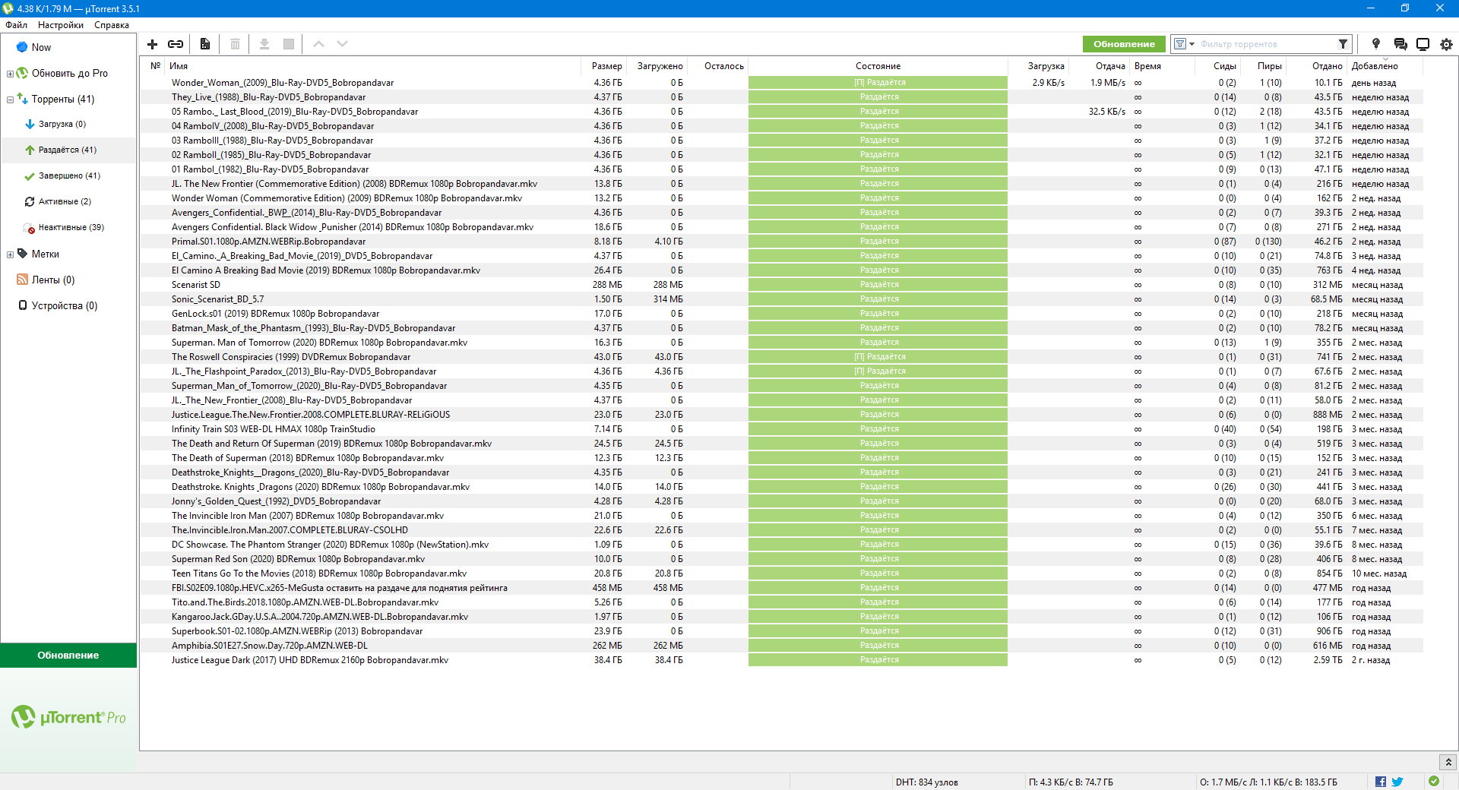
Task: Open Устройства (0) in sidebar
Action: pyautogui.click(x=65, y=305)
